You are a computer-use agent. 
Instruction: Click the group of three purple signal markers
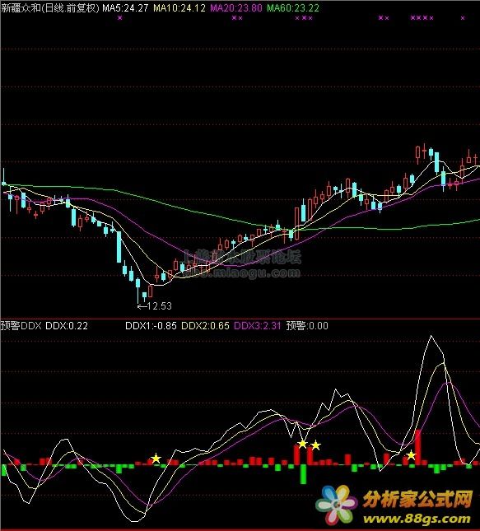click(304, 18)
